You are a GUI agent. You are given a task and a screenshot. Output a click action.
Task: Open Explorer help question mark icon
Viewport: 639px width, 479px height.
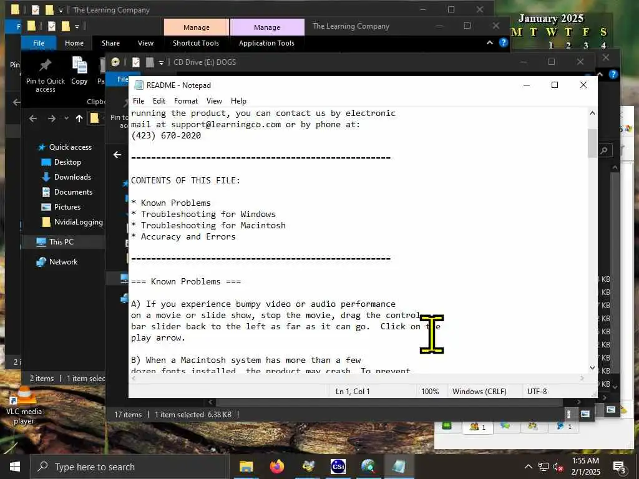tap(504, 43)
